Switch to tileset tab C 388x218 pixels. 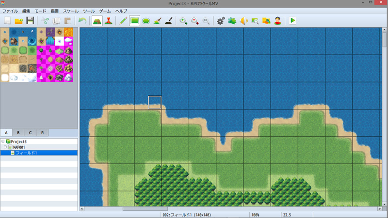pos(30,133)
